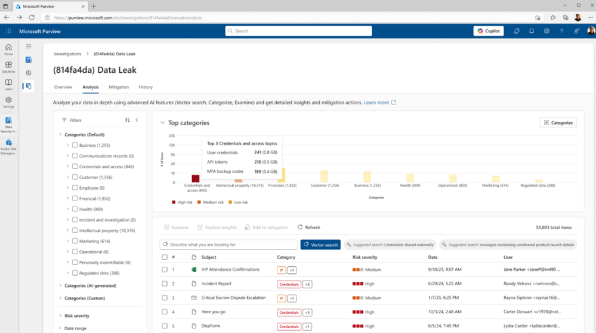Check the Credentials and access filter

75,166
